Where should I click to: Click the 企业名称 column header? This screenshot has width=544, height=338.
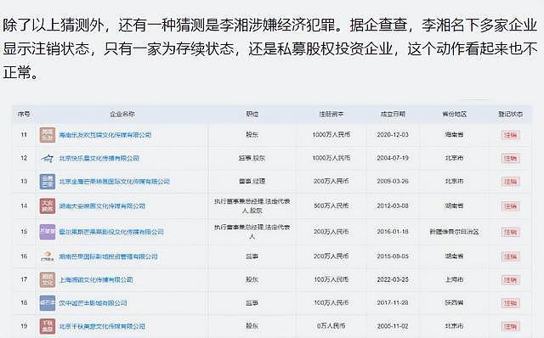click(122, 114)
